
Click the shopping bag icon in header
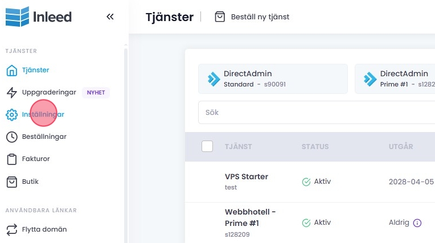pyautogui.click(x=220, y=17)
